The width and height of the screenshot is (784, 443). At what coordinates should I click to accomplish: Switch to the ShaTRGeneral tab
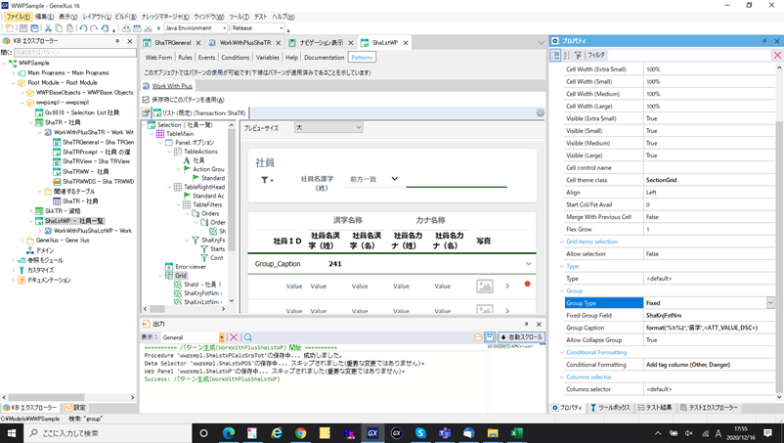[x=172, y=43]
